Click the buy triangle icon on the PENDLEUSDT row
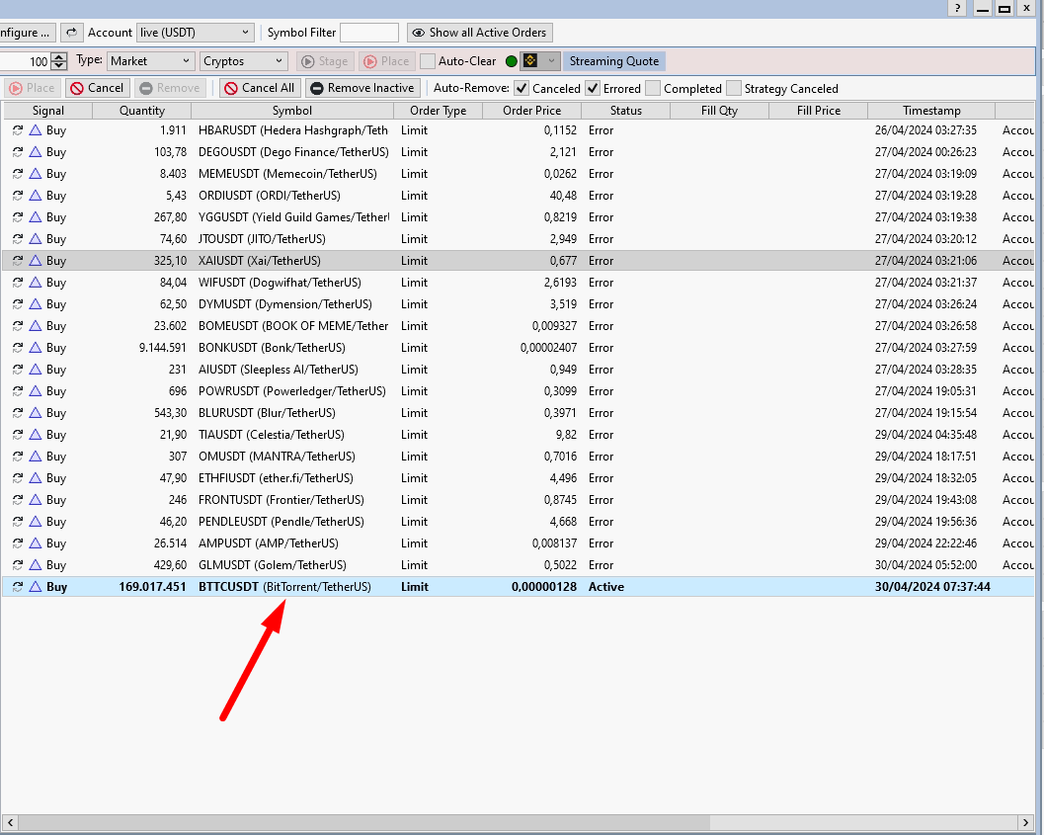The width and height of the screenshot is (1044, 835). coord(36,522)
